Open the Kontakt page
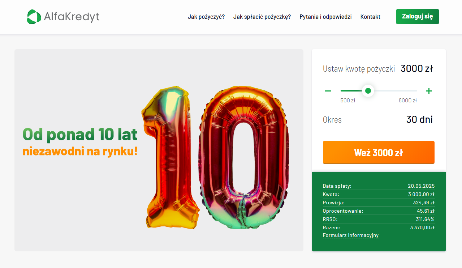This screenshot has height=268, width=462. 370,17
